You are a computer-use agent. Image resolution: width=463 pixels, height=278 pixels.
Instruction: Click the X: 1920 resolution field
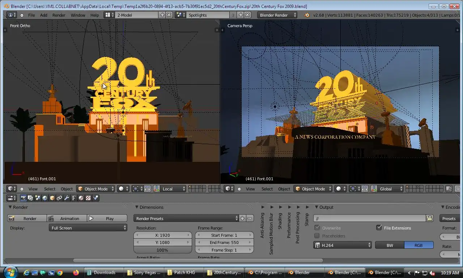162,235
